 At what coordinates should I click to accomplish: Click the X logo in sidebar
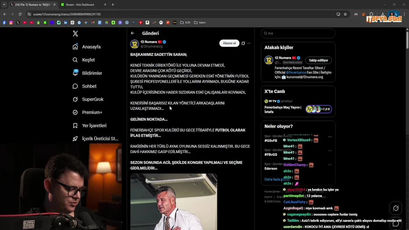tap(75, 34)
